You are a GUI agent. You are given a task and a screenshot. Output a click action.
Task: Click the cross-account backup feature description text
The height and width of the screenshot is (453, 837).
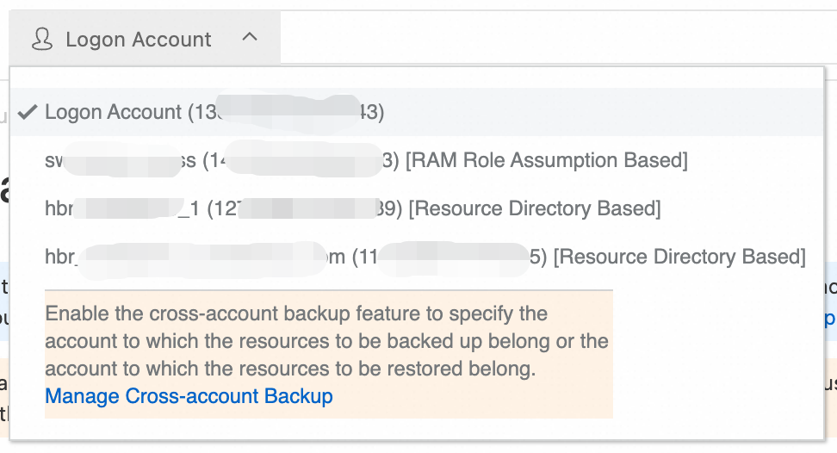[326, 342]
